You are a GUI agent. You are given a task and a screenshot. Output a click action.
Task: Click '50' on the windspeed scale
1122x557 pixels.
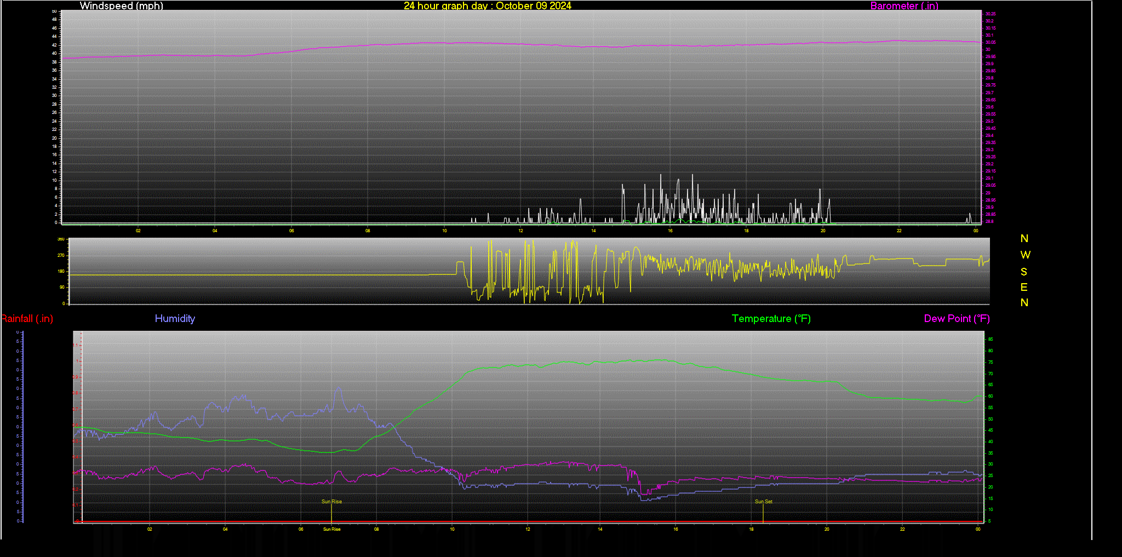[x=54, y=11]
